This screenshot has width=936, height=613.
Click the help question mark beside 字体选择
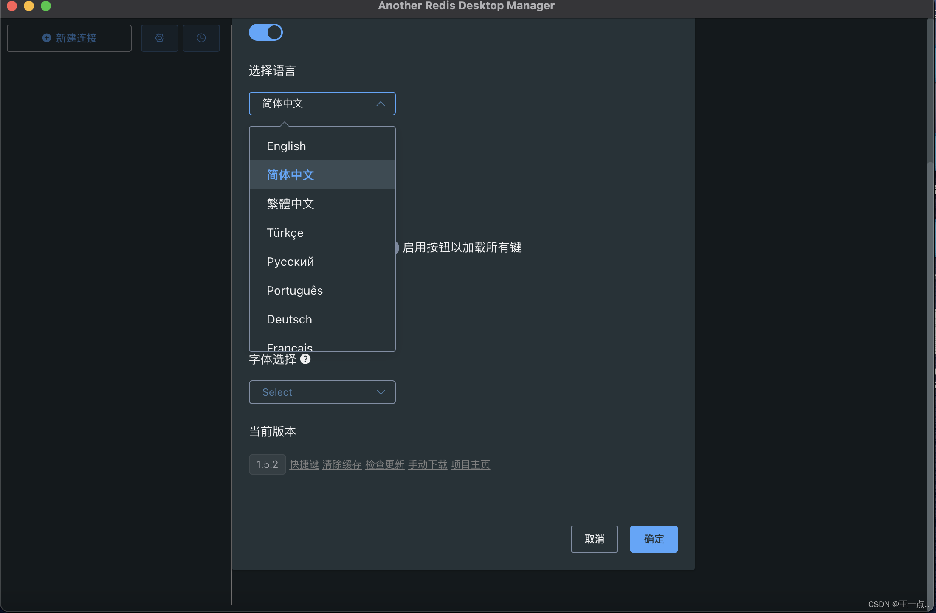pyautogui.click(x=305, y=359)
